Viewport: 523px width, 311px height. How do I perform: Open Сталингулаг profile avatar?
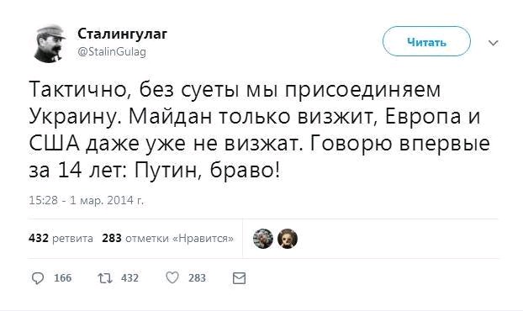(50, 44)
